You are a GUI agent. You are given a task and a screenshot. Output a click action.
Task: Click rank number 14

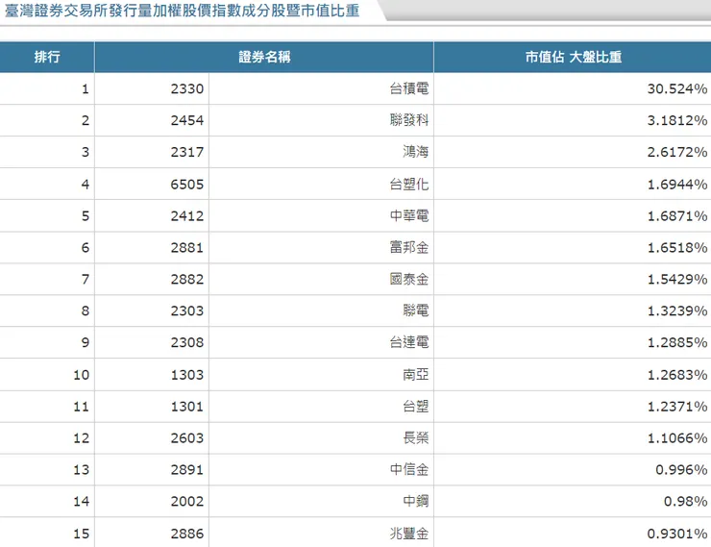tap(81, 502)
